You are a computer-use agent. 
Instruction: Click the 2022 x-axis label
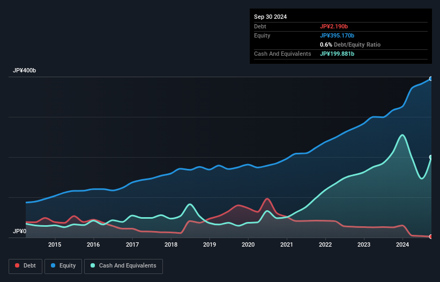[325, 244]
